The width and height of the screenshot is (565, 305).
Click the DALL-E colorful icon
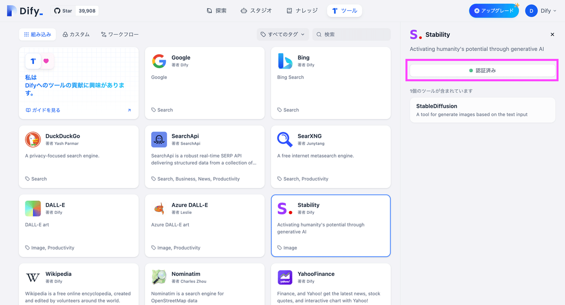[33, 208]
